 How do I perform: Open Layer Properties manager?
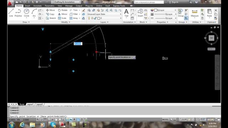(x=89, y=10)
